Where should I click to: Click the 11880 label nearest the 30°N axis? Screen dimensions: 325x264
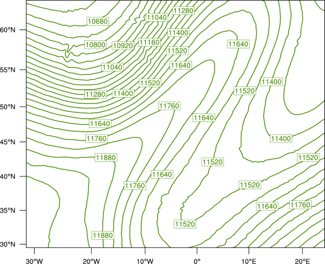tap(103, 236)
